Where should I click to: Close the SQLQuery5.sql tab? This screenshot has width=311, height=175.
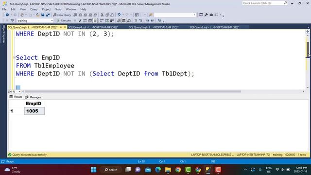point(65,27)
